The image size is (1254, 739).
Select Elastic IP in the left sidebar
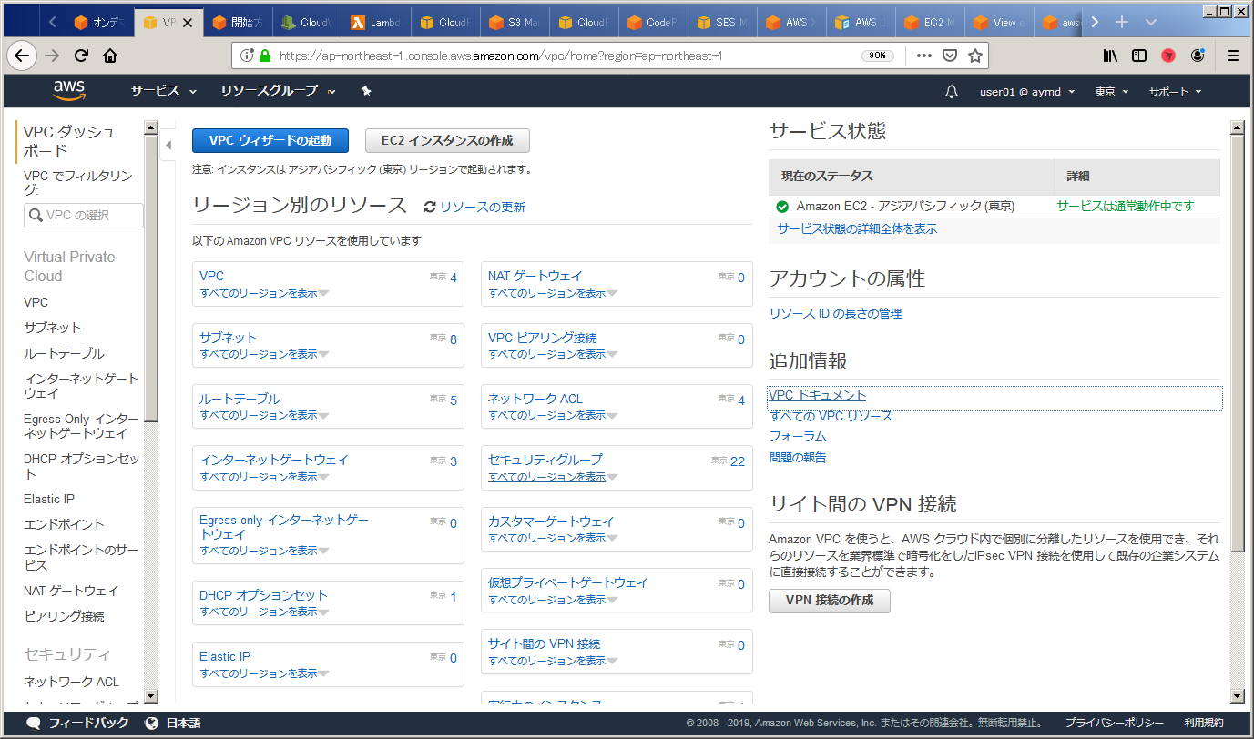click(49, 499)
